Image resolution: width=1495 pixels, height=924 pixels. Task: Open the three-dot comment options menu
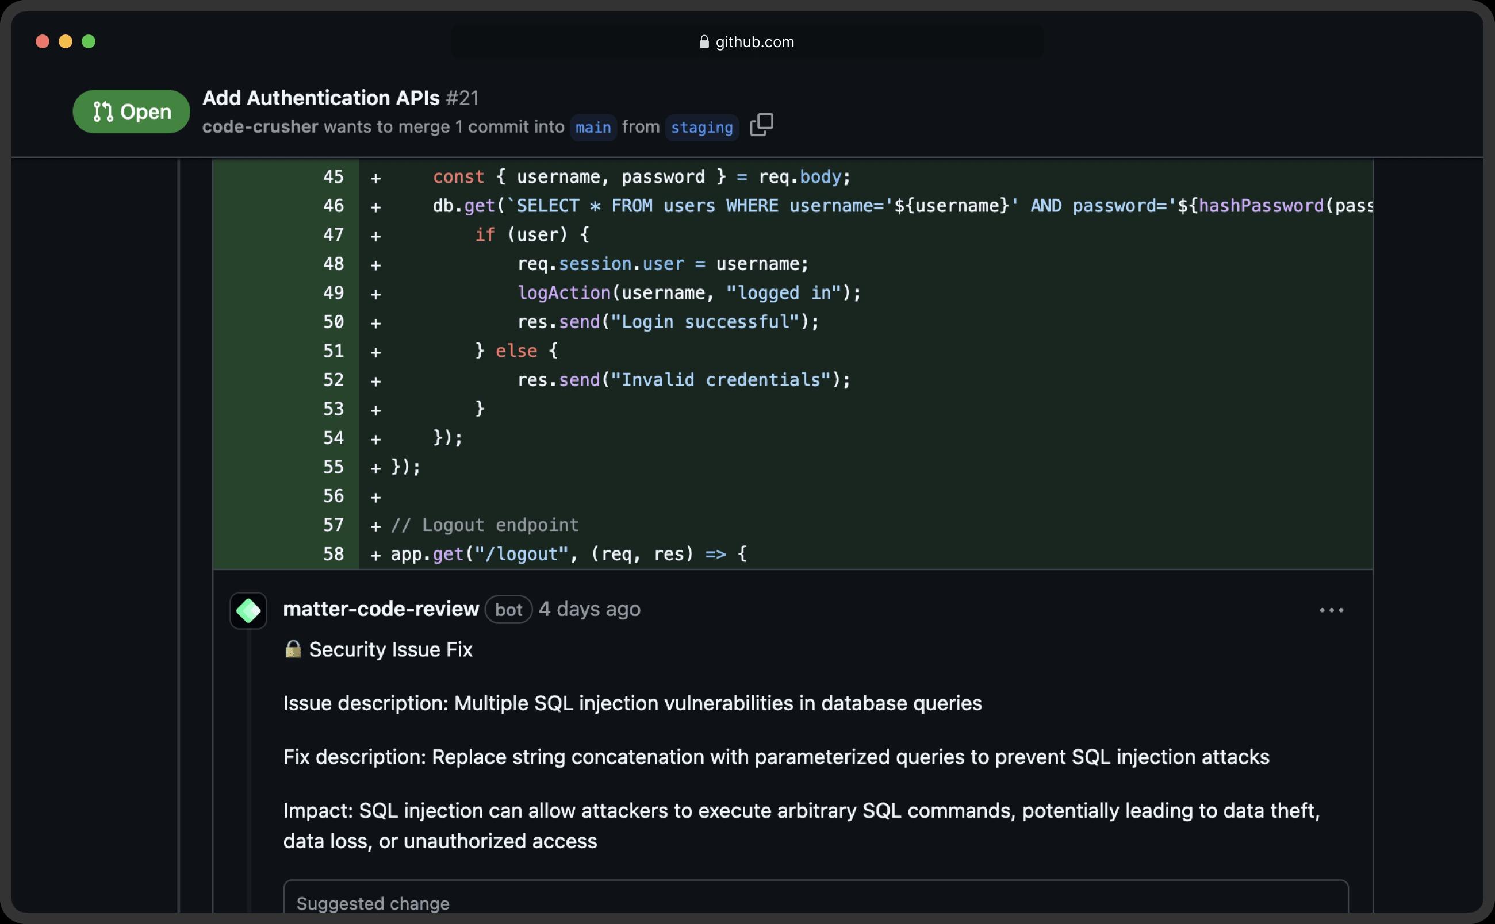click(x=1331, y=610)
